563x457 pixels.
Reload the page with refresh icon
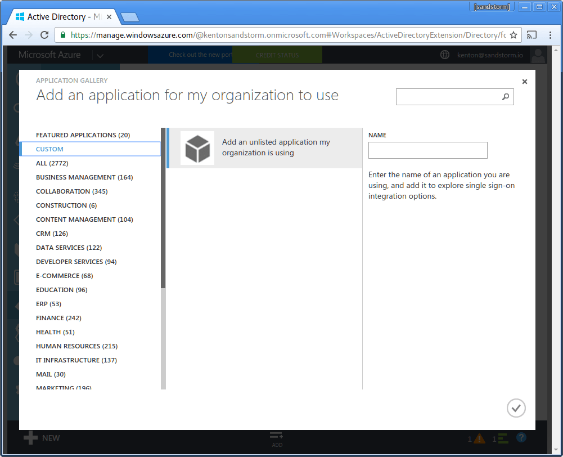click(x=44, y=35)
